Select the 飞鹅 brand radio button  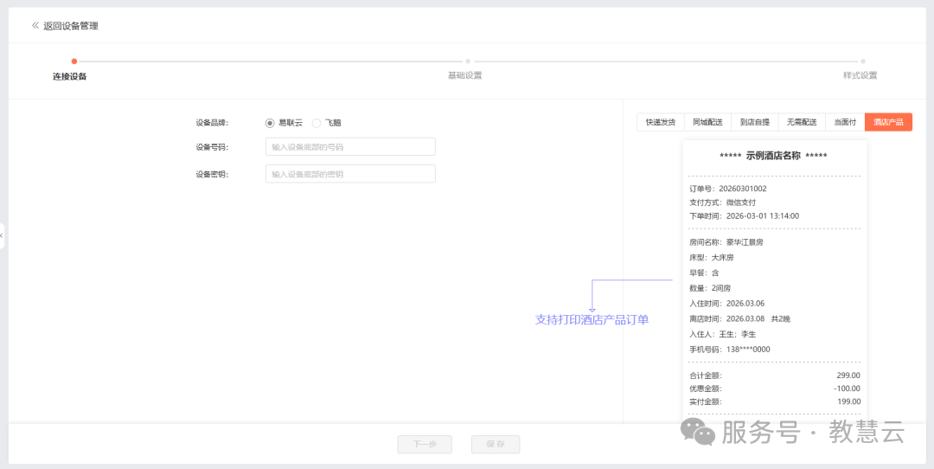pos(317,123)
